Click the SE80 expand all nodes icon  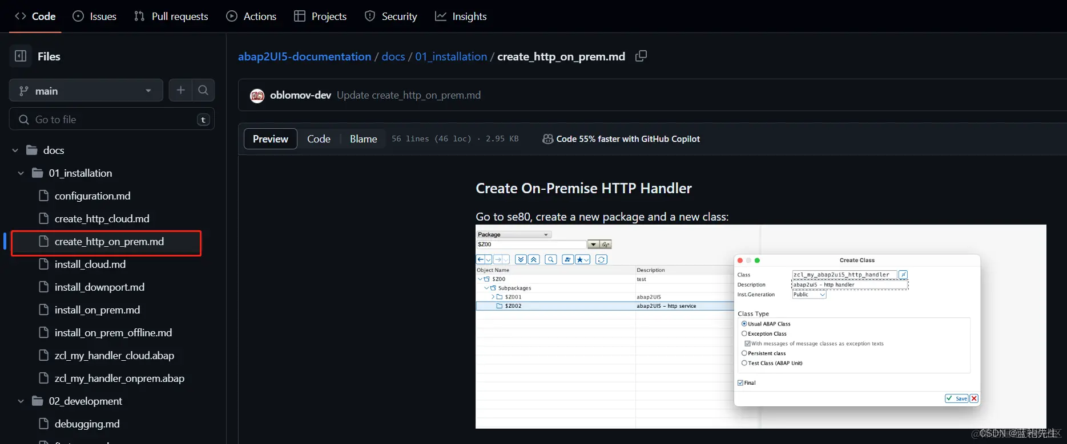pos(521,259)
